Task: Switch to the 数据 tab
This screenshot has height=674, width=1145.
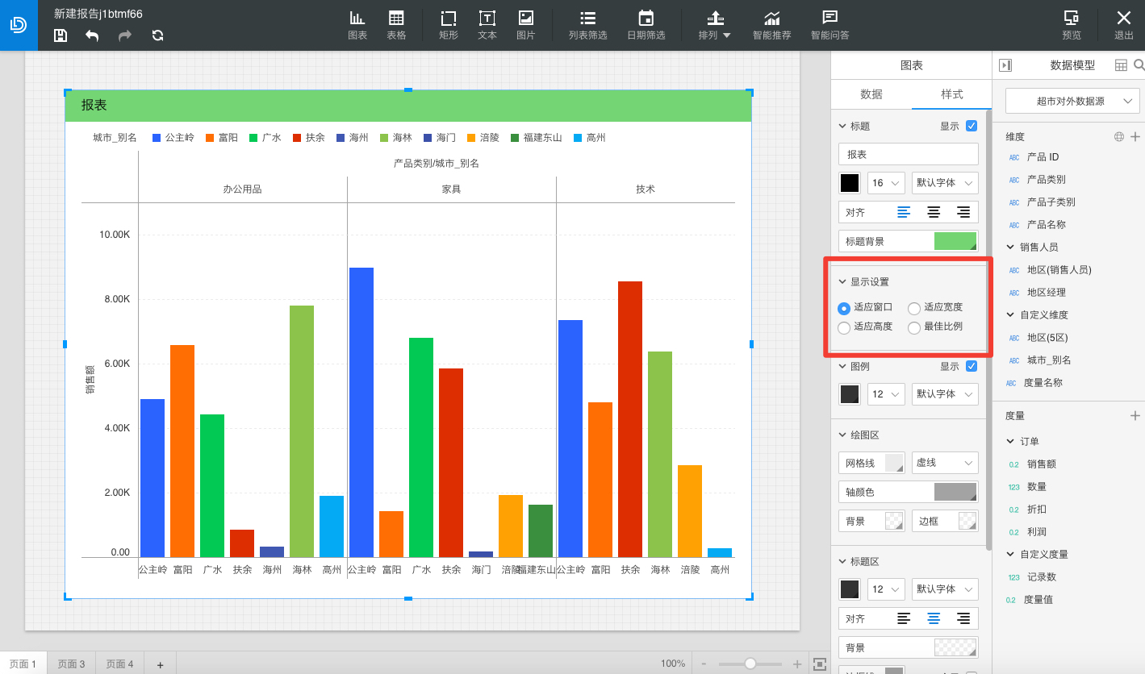Action: coord(871,94)
